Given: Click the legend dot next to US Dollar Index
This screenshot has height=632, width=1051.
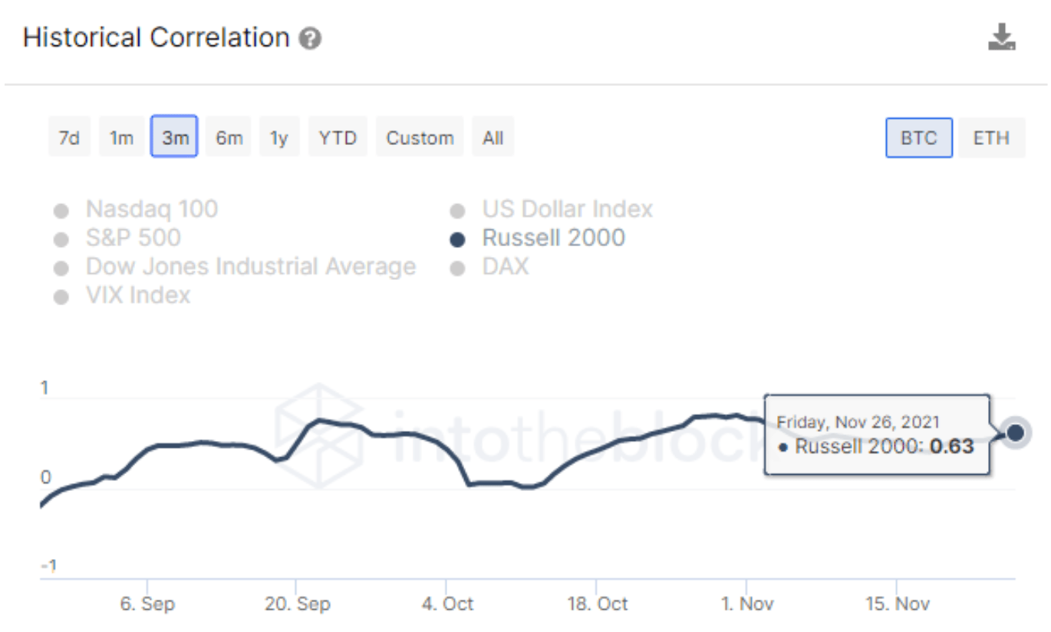Looking at the screenshot, I should click(458, 209).
